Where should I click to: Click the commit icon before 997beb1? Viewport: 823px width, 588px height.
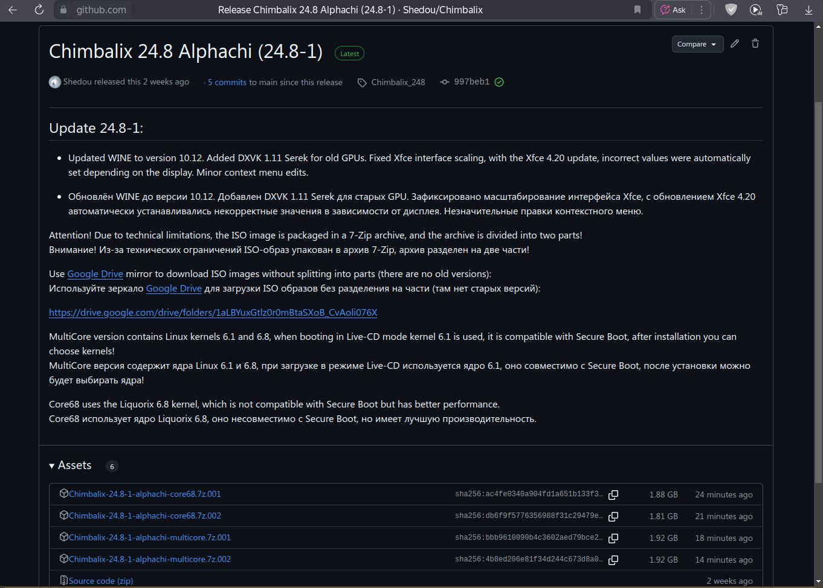[445, 82]
